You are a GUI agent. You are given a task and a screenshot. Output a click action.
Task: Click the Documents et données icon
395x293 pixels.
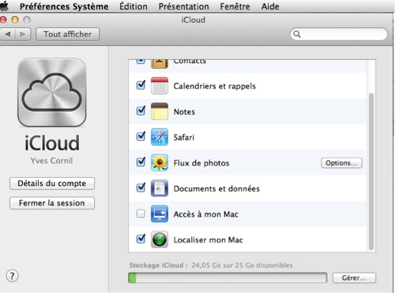point(159,188)
